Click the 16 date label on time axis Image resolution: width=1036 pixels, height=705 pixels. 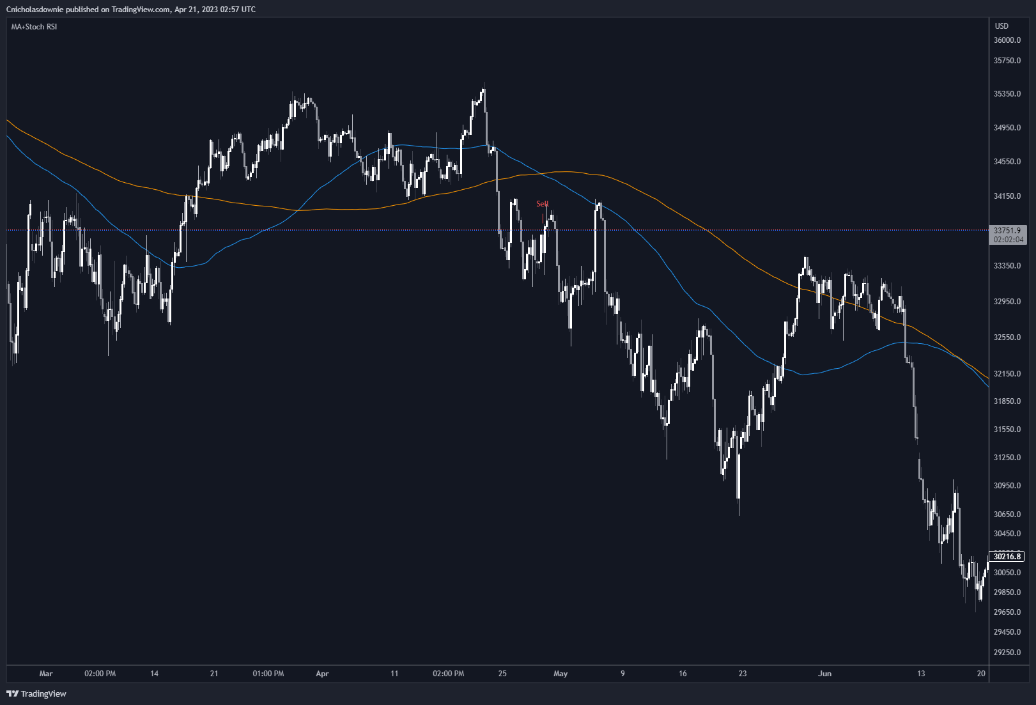pyautogui.click(x=683, y=674)
